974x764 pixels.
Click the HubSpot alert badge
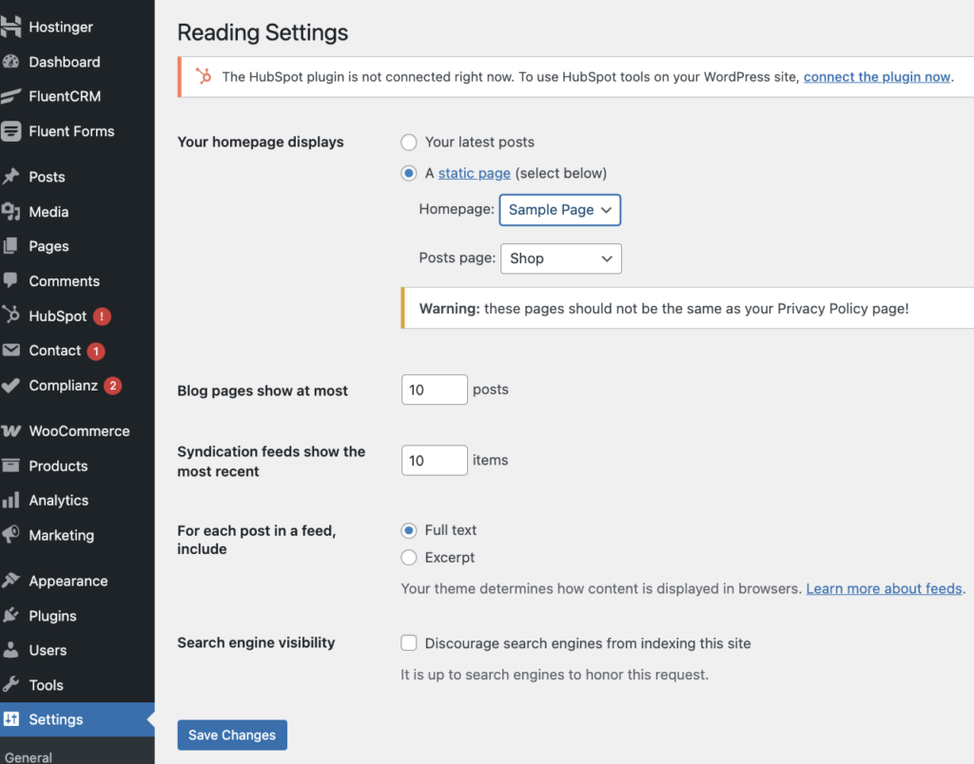102,316
